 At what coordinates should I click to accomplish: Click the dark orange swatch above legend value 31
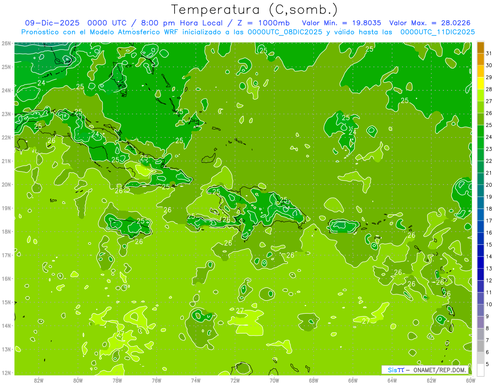pyautogui.click(x=480, y=47)
